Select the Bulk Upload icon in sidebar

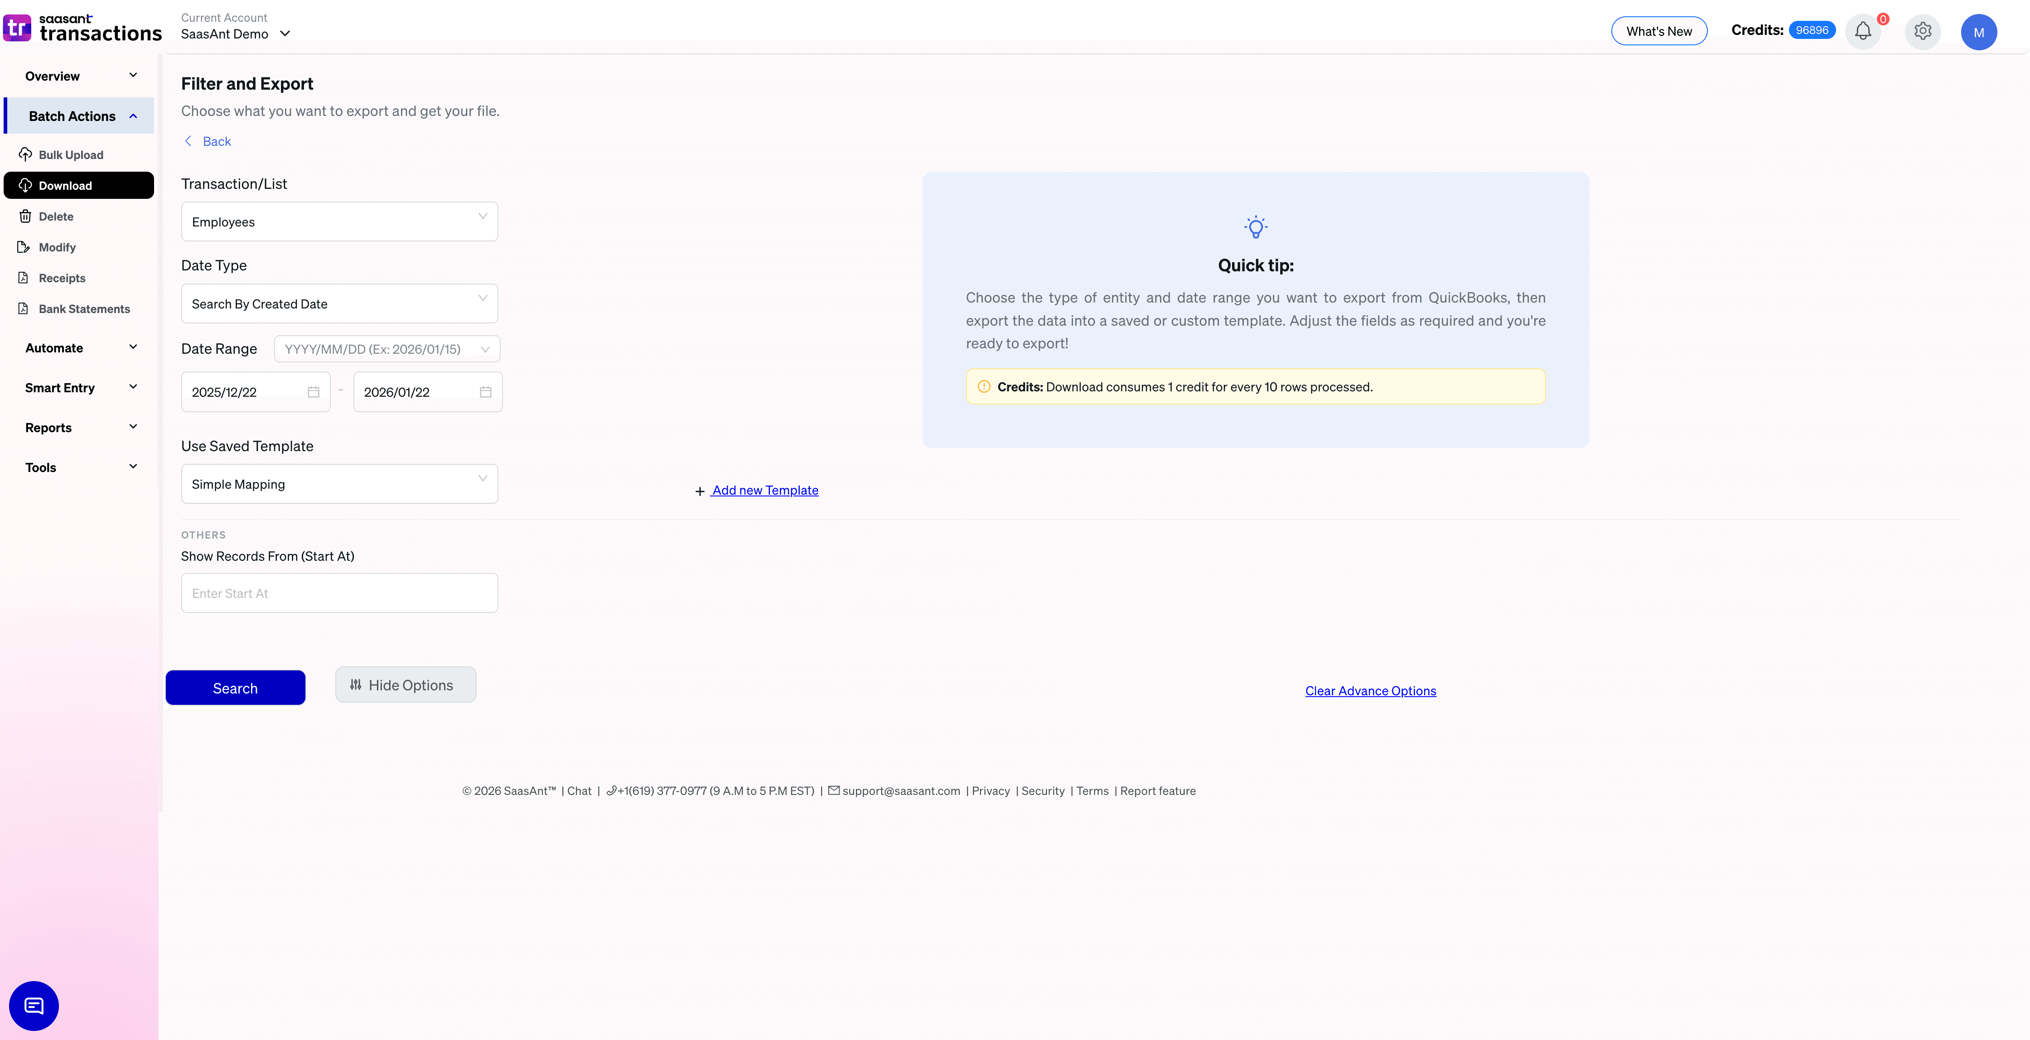pos(24,154)
